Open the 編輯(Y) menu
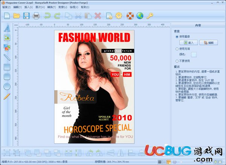The width and height of the screenshot is (226, 165). coord(17,7)
